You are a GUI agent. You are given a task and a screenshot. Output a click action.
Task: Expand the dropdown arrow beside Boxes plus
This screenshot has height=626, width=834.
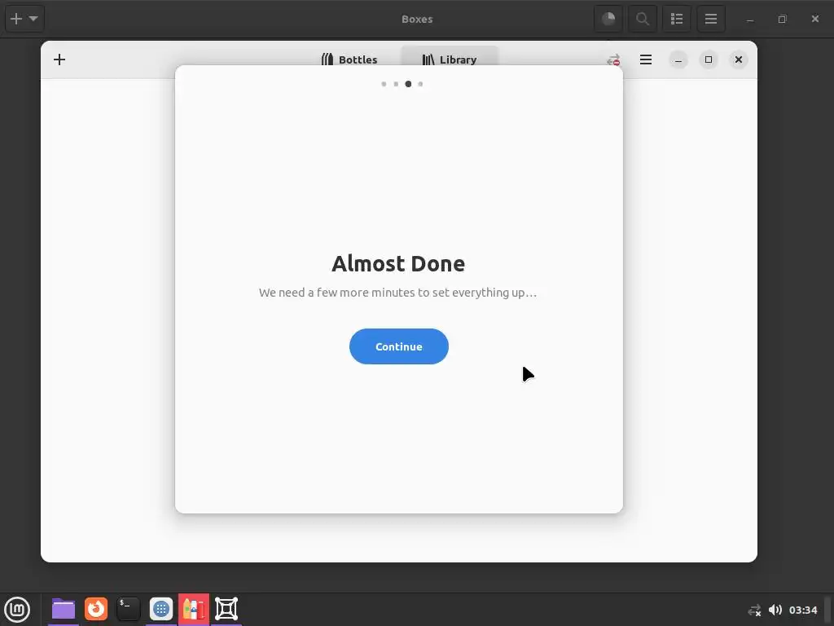click(33, 19)
